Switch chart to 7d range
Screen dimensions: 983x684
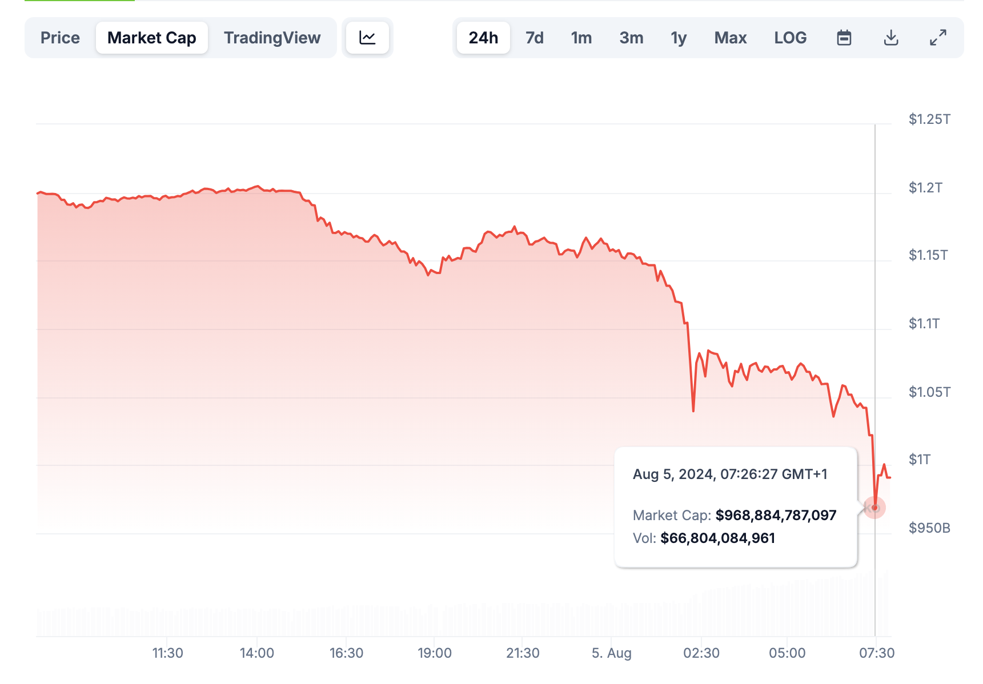(x=534, y=38)
